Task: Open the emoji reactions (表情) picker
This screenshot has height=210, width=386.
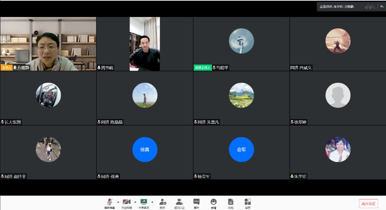Action: click(x=213, y=203)
